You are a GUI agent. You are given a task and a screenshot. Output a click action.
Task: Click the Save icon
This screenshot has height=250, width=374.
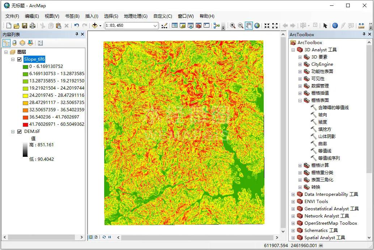point(25,26)
